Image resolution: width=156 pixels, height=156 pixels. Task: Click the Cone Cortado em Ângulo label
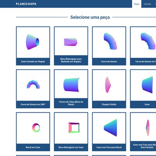coord(33,62)
